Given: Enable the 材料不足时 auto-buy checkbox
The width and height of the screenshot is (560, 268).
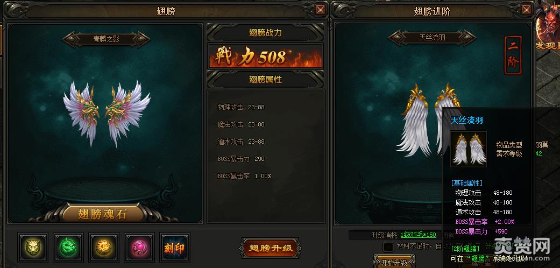Looking at the screenshot, I should [x=388, y=246].
